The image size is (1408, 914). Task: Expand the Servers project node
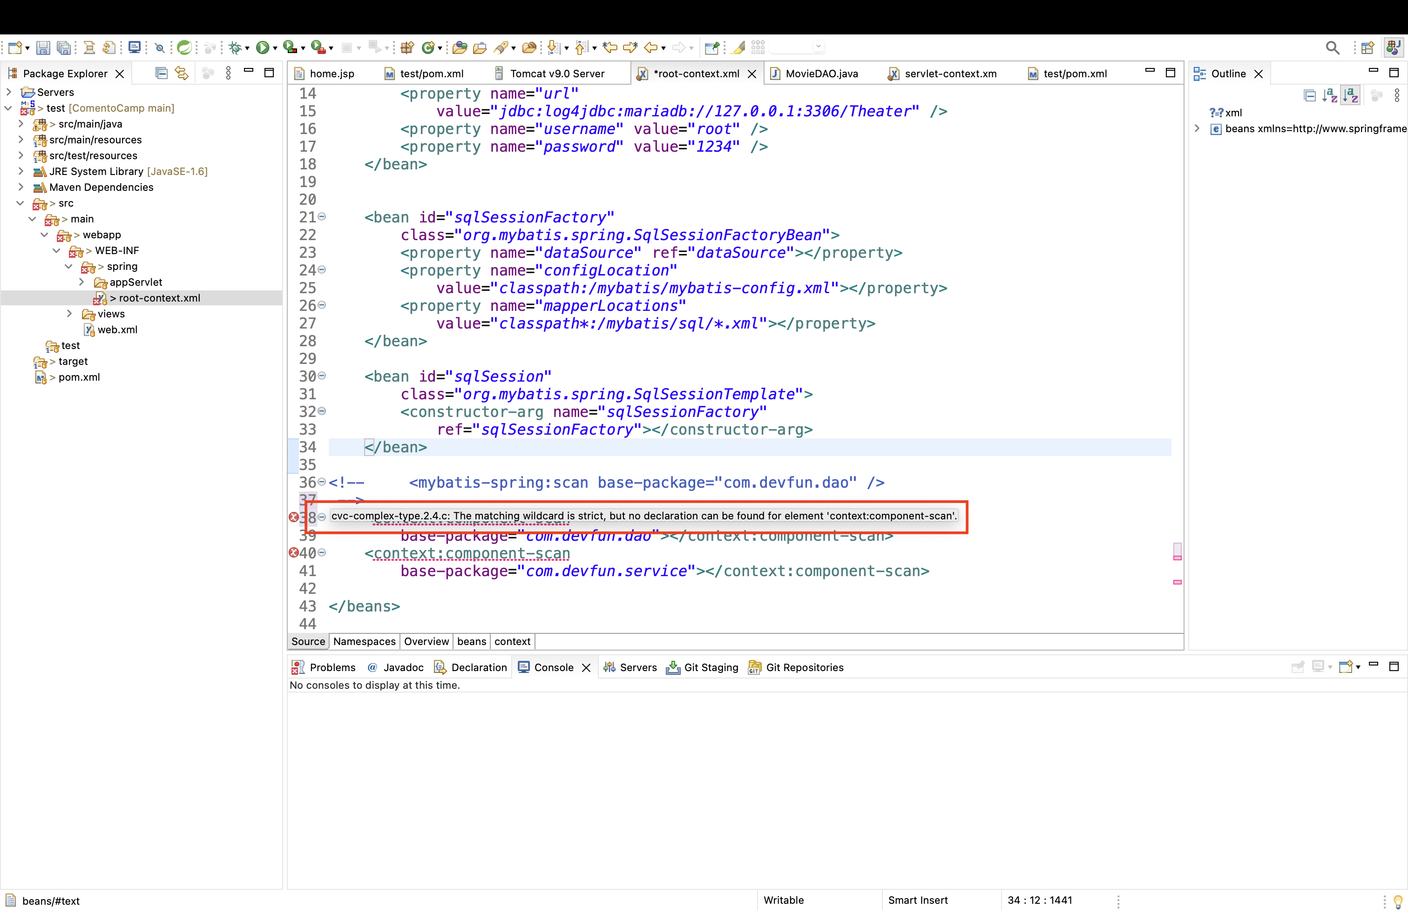[x=9, y=92]
